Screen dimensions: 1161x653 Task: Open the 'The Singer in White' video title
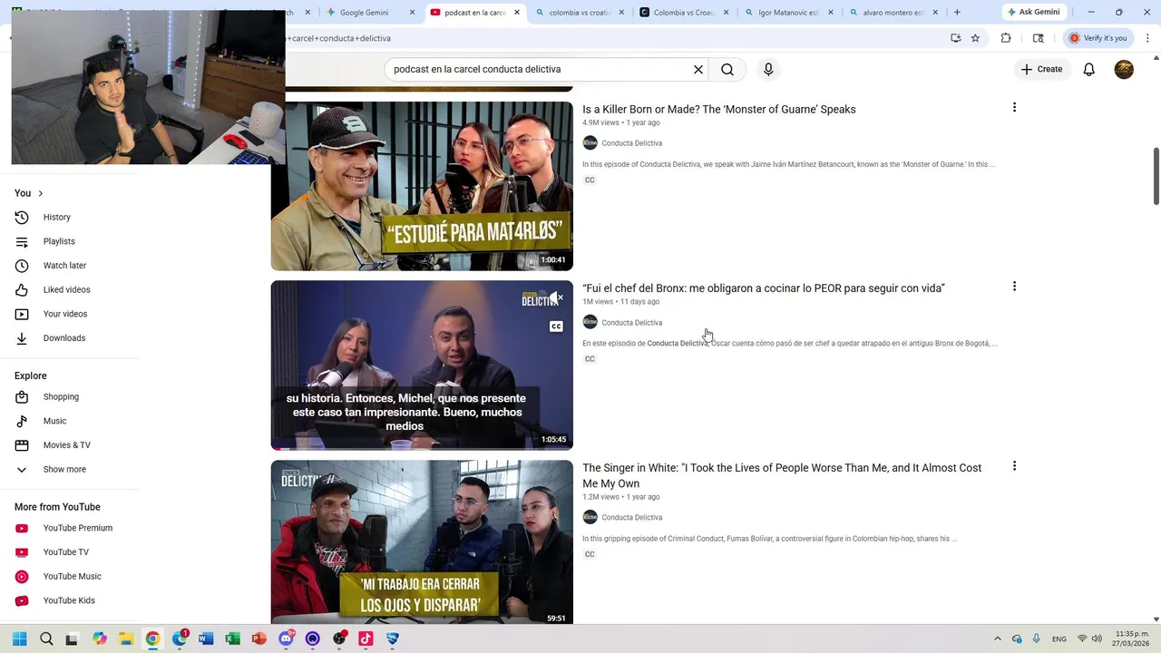pyautogui.click(x=782, y=475)
